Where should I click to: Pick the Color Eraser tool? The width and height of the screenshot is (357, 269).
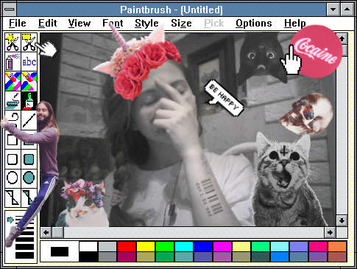(13, 81)
